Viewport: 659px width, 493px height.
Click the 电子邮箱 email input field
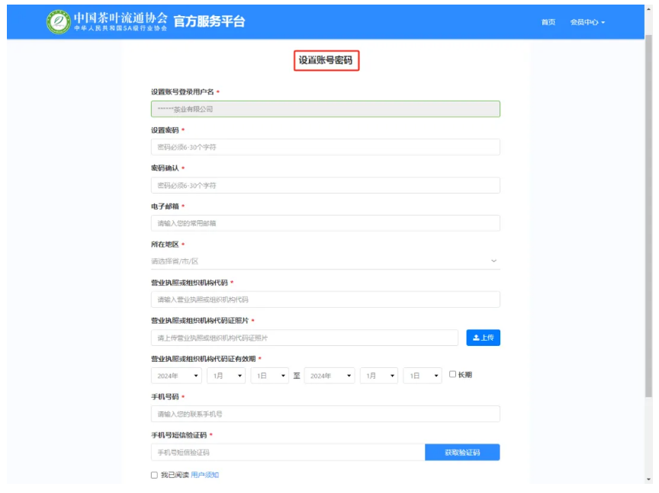coord(325,223)
